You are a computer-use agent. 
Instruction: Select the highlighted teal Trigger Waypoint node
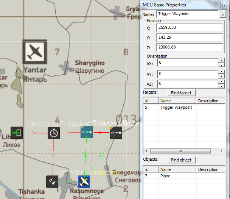coord(87,132)
